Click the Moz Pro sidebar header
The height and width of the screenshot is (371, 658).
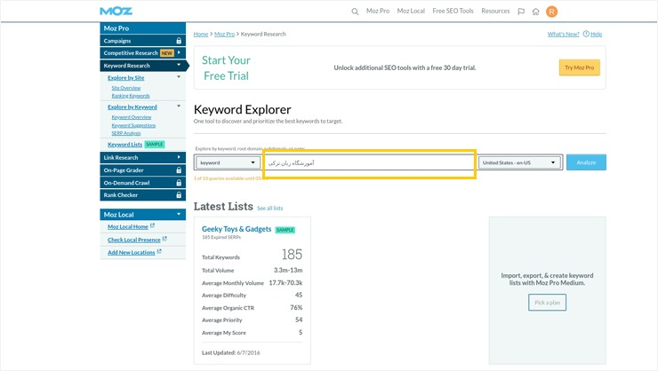(142, 28)
